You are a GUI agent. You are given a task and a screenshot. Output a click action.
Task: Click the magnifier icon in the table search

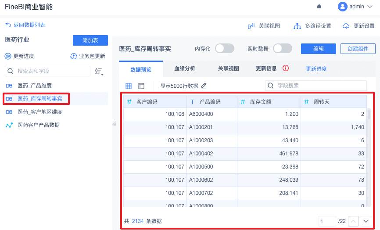[11, 71]
